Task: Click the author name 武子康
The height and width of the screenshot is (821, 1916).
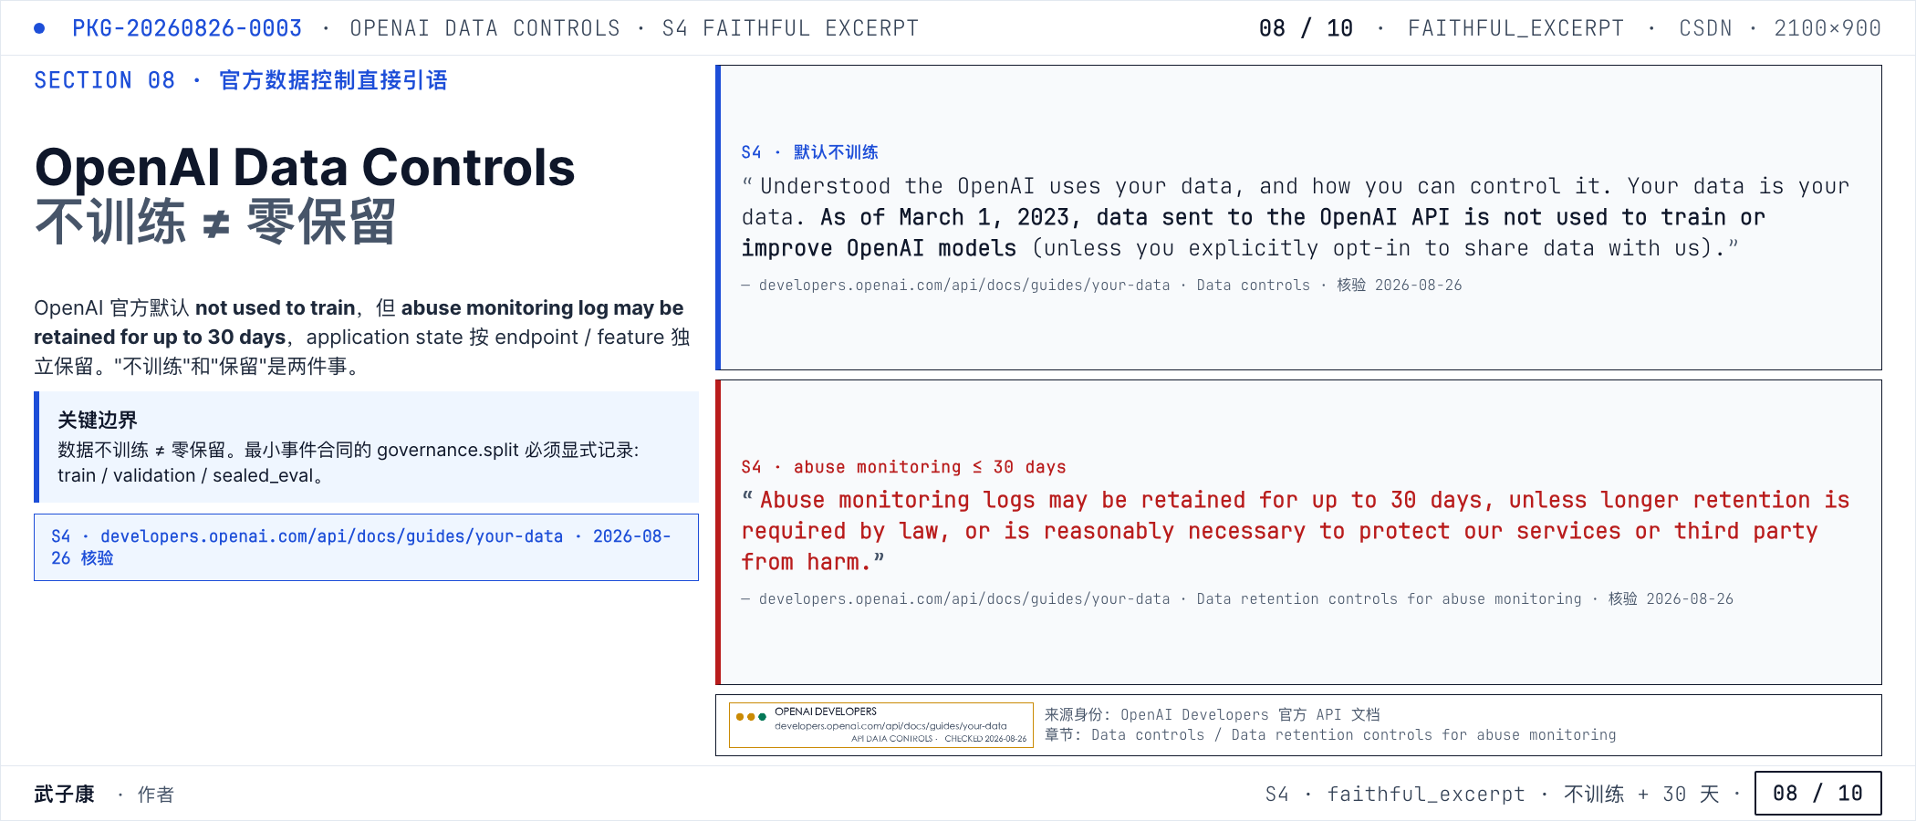Action: (64, 794)
